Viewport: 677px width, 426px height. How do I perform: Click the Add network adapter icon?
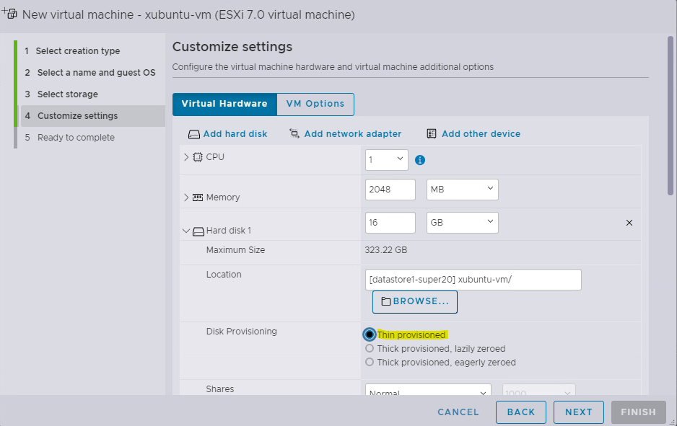pos(294,133)
